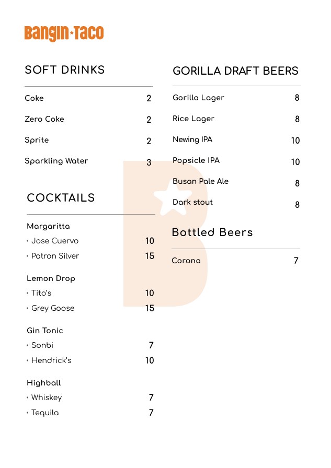Select the GORILLA DRAFT BEERS heading

235,71
